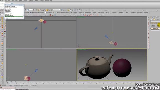Open the Modifiers menu

(x=20, y=0)
